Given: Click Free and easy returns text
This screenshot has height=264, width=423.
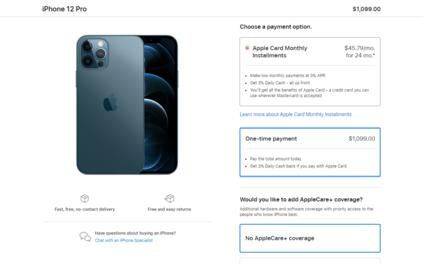Looking at the screenshot, I should [169, 209].
